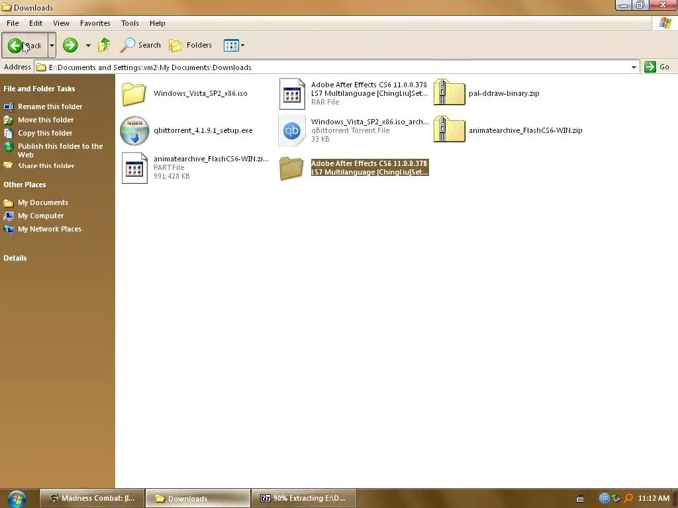Click the My Network Places icon in sidebar
The height and width of the screenshot is (508, 678).
click(x=9, y=230)
